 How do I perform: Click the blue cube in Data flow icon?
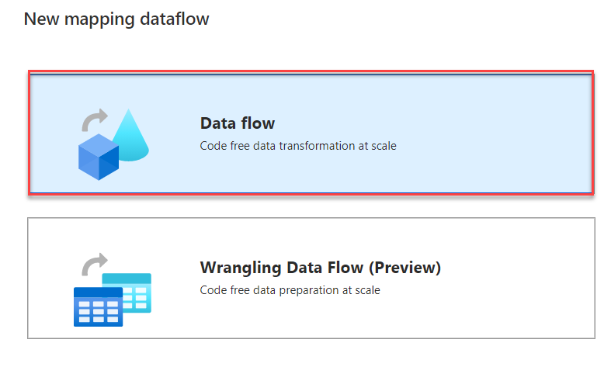(98, 156)
